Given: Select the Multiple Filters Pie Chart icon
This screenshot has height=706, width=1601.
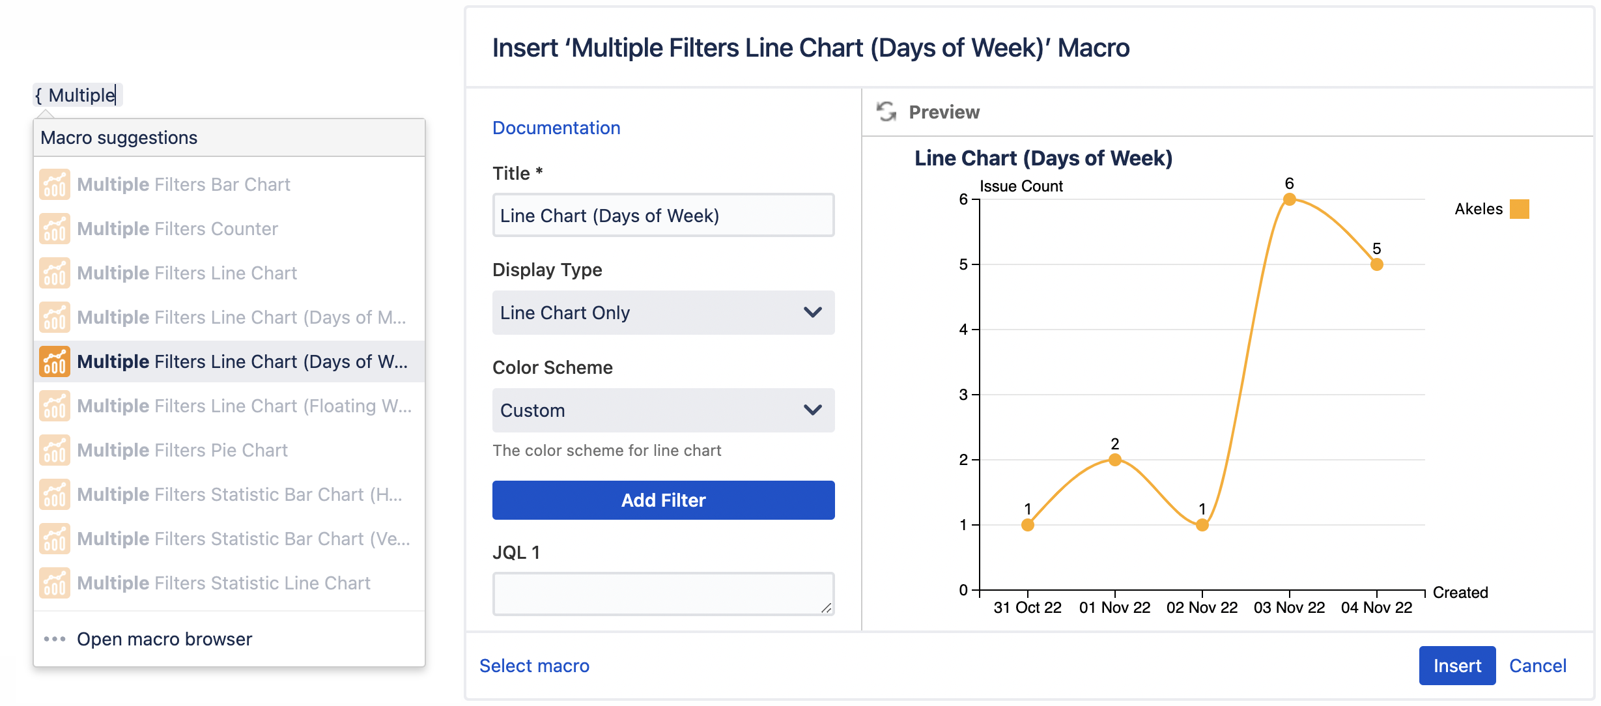Looking at the screenshot, I should pos(54,449).
